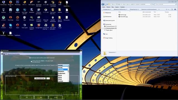Choose Blaze in the AI base list
Viewport: 178px width, 100px height.
click(x=63, y=75)
